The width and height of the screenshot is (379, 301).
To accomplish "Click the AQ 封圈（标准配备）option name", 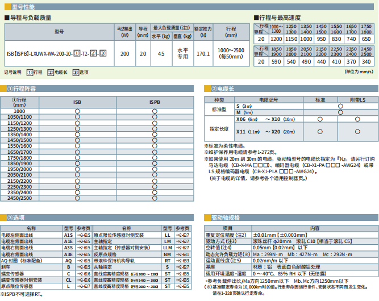I will click(x=22, y=261).
